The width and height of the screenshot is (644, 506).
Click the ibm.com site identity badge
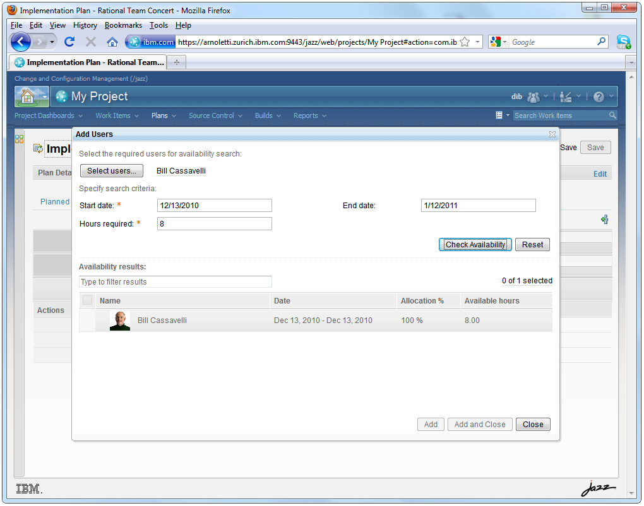tap(151, 42)
